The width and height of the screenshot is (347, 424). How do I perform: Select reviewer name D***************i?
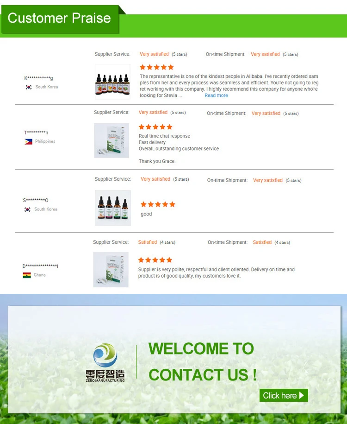pyautogui.click(x=40, y=266)
